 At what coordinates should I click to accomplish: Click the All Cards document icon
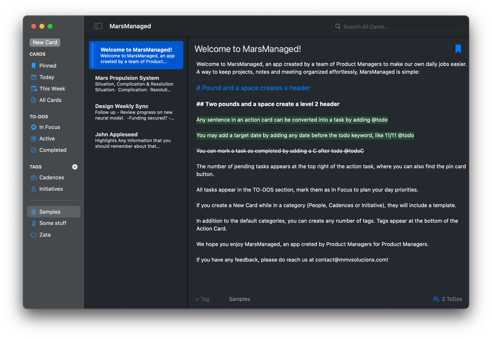[x=34, y=100]
